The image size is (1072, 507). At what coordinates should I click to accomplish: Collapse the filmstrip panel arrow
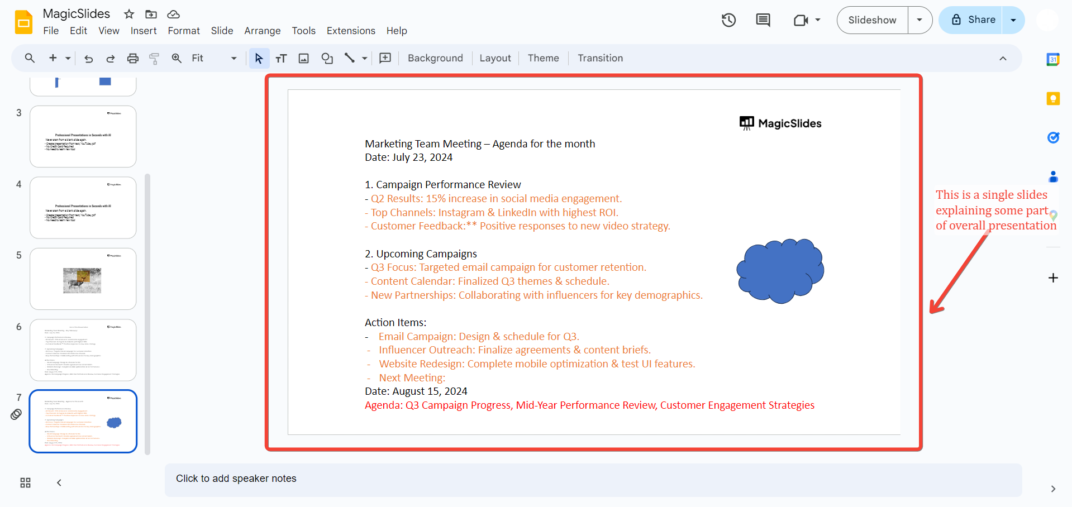click(59, 483)
